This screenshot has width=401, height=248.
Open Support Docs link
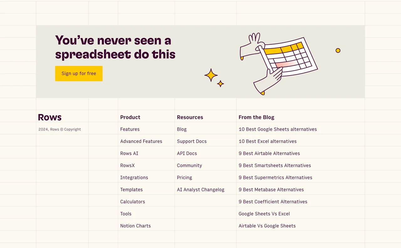point(192,141)
